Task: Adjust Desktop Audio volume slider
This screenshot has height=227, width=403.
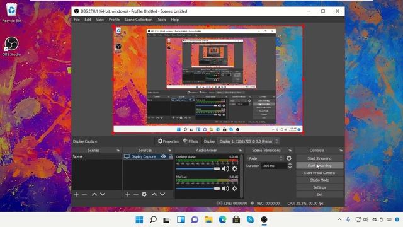Action: [198, 168]
